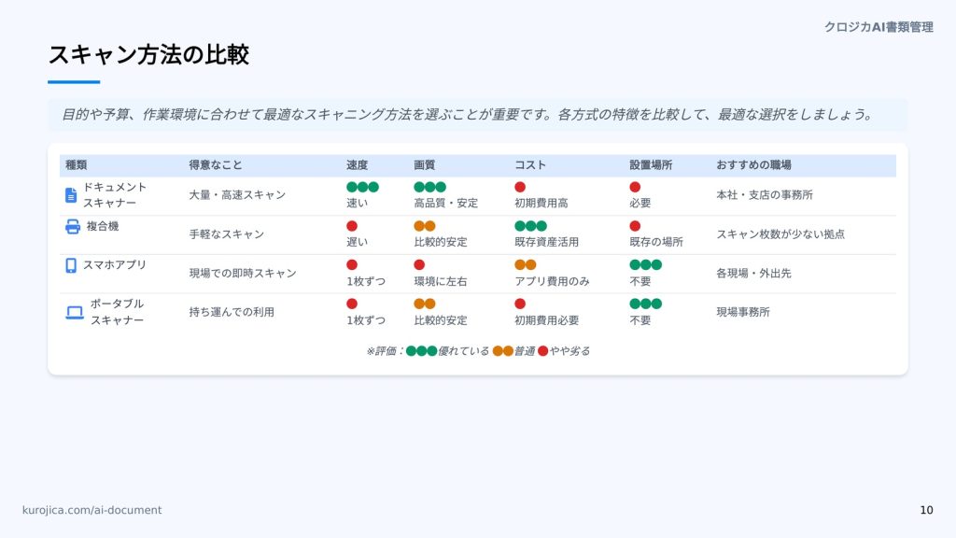956x538 pixels.
Task: Click green dots in ポータブルスキャナー location cell
Action: click(646, 304)
